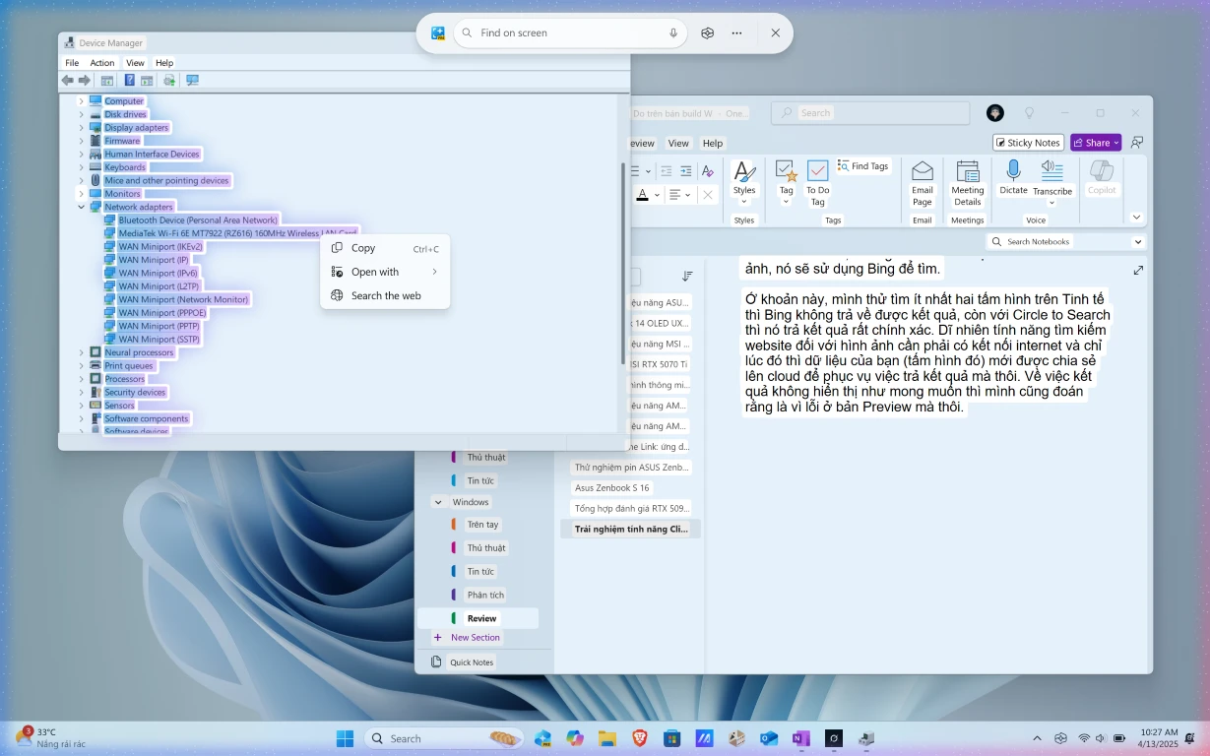
Task: Open the View tab in OneNote ribbon
Action: 678,143
